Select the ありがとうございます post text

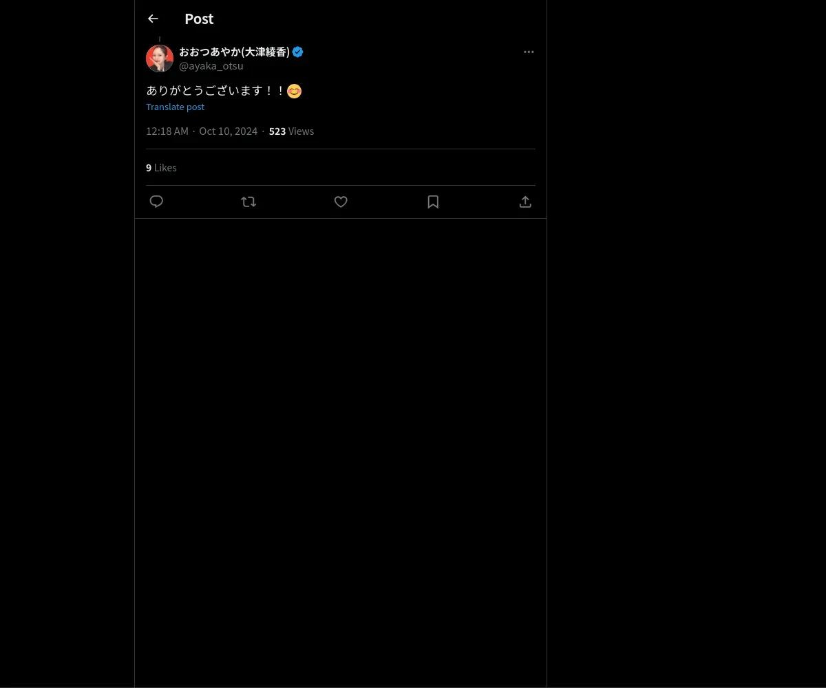pos(215,91)
